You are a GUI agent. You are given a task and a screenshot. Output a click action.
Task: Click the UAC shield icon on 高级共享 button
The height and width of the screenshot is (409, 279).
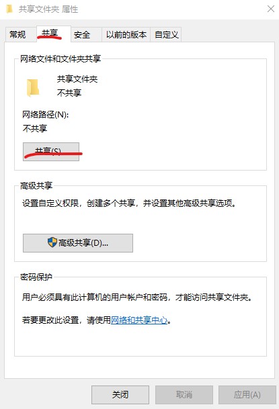pos(52,242)
